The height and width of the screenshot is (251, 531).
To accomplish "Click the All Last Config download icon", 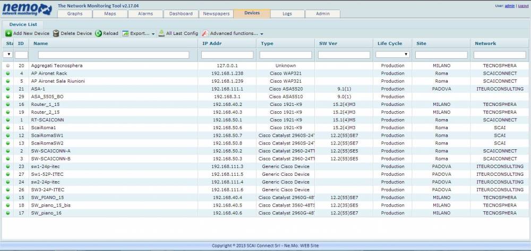I will [161, 33].
